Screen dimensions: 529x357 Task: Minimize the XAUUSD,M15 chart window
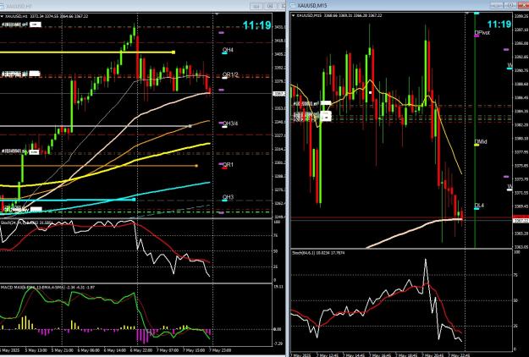pos(497,6)
